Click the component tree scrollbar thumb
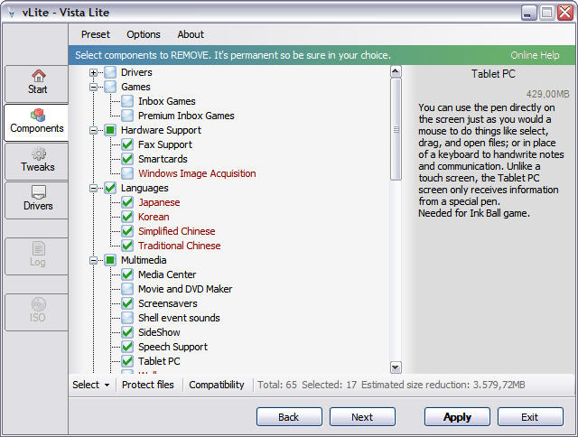Viewport: 578px width, 437px height. pyautogui.click(x=396, y=129)
